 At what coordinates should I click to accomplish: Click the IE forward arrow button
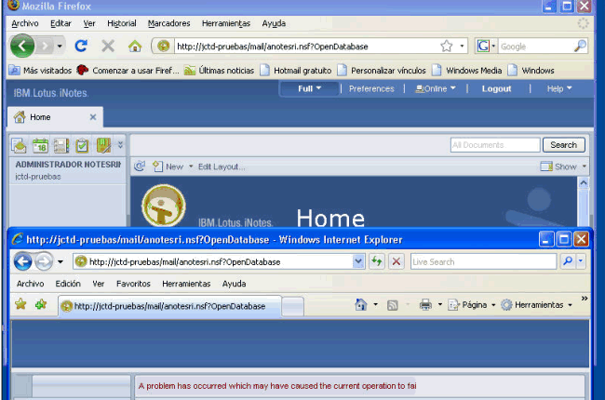[x=44, y=262]
